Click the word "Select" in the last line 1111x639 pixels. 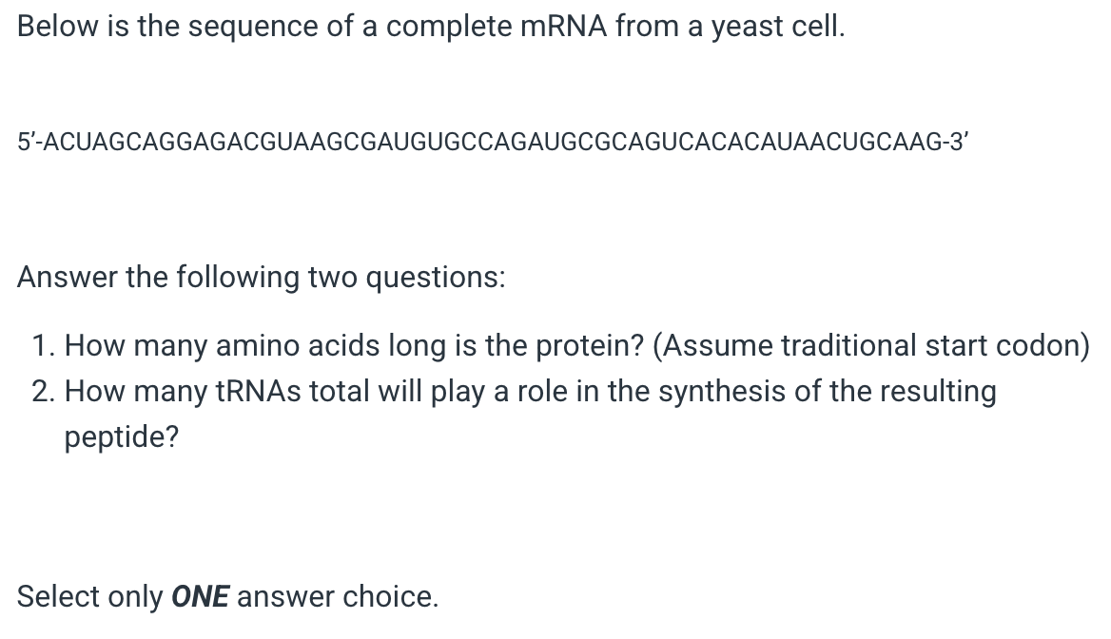click(x=59, y=597)
